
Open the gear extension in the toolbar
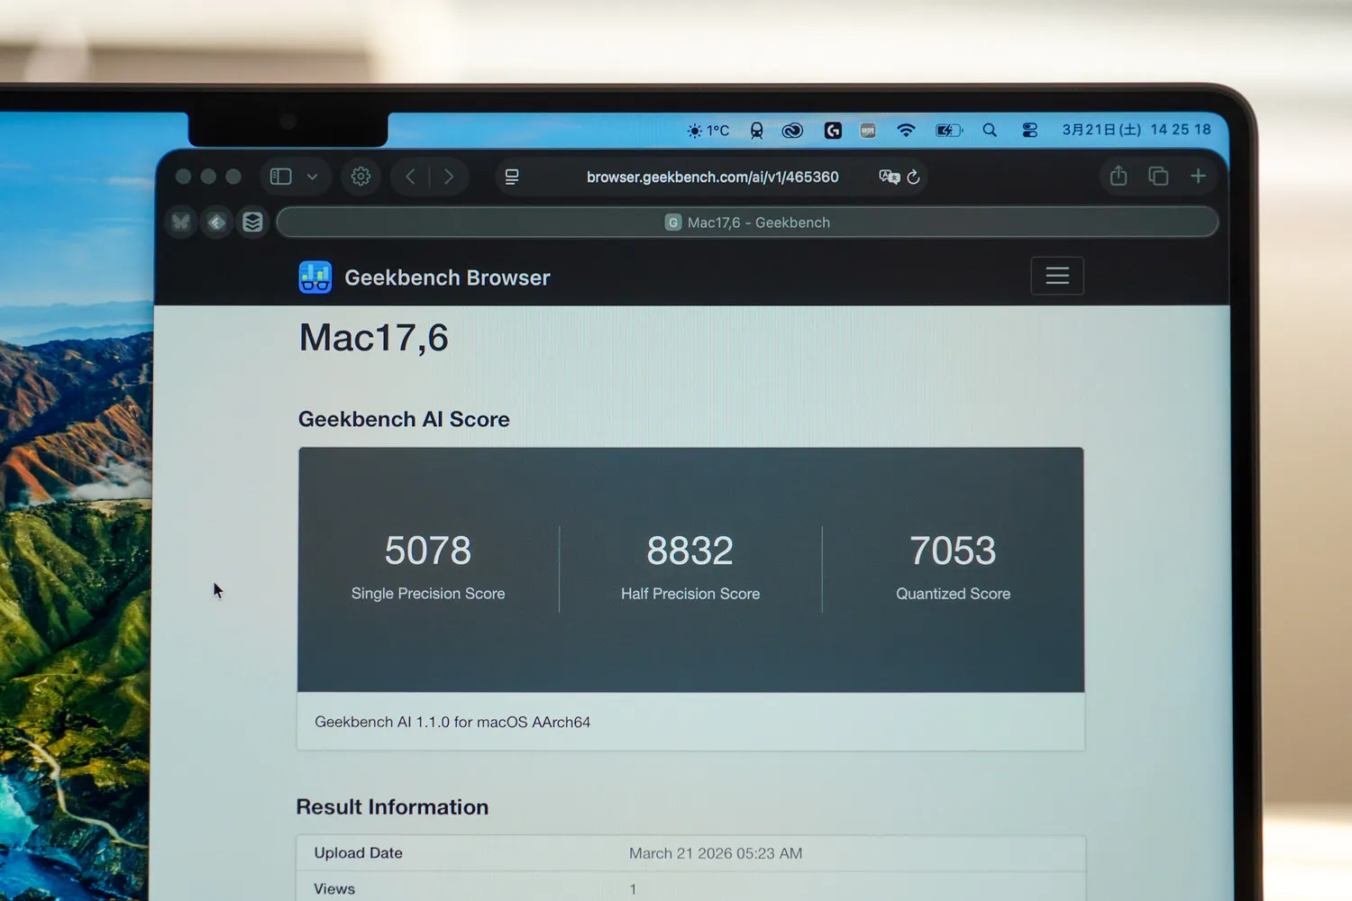pos(361,177)
